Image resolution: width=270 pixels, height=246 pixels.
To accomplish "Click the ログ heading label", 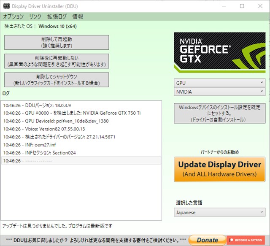I will pos(6,93).
